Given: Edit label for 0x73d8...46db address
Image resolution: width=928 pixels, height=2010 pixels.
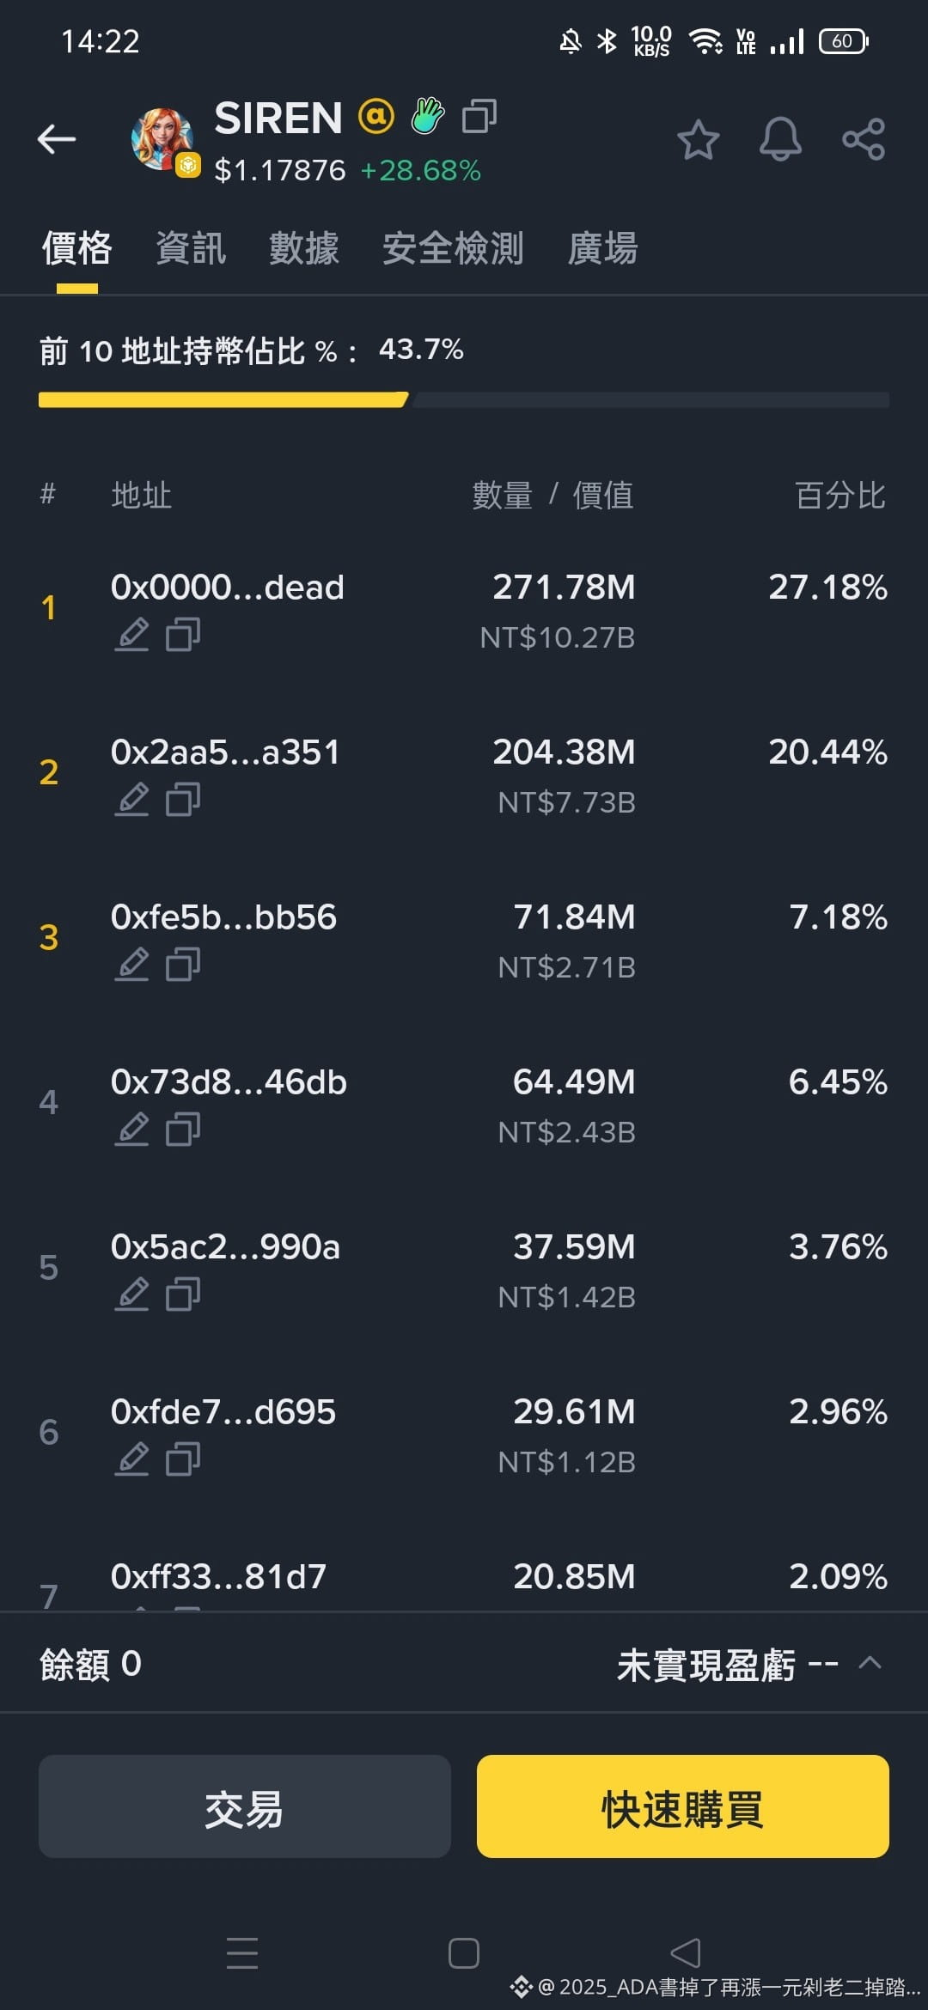Looking at the screenshot, I should click(x=131, y=1130).
